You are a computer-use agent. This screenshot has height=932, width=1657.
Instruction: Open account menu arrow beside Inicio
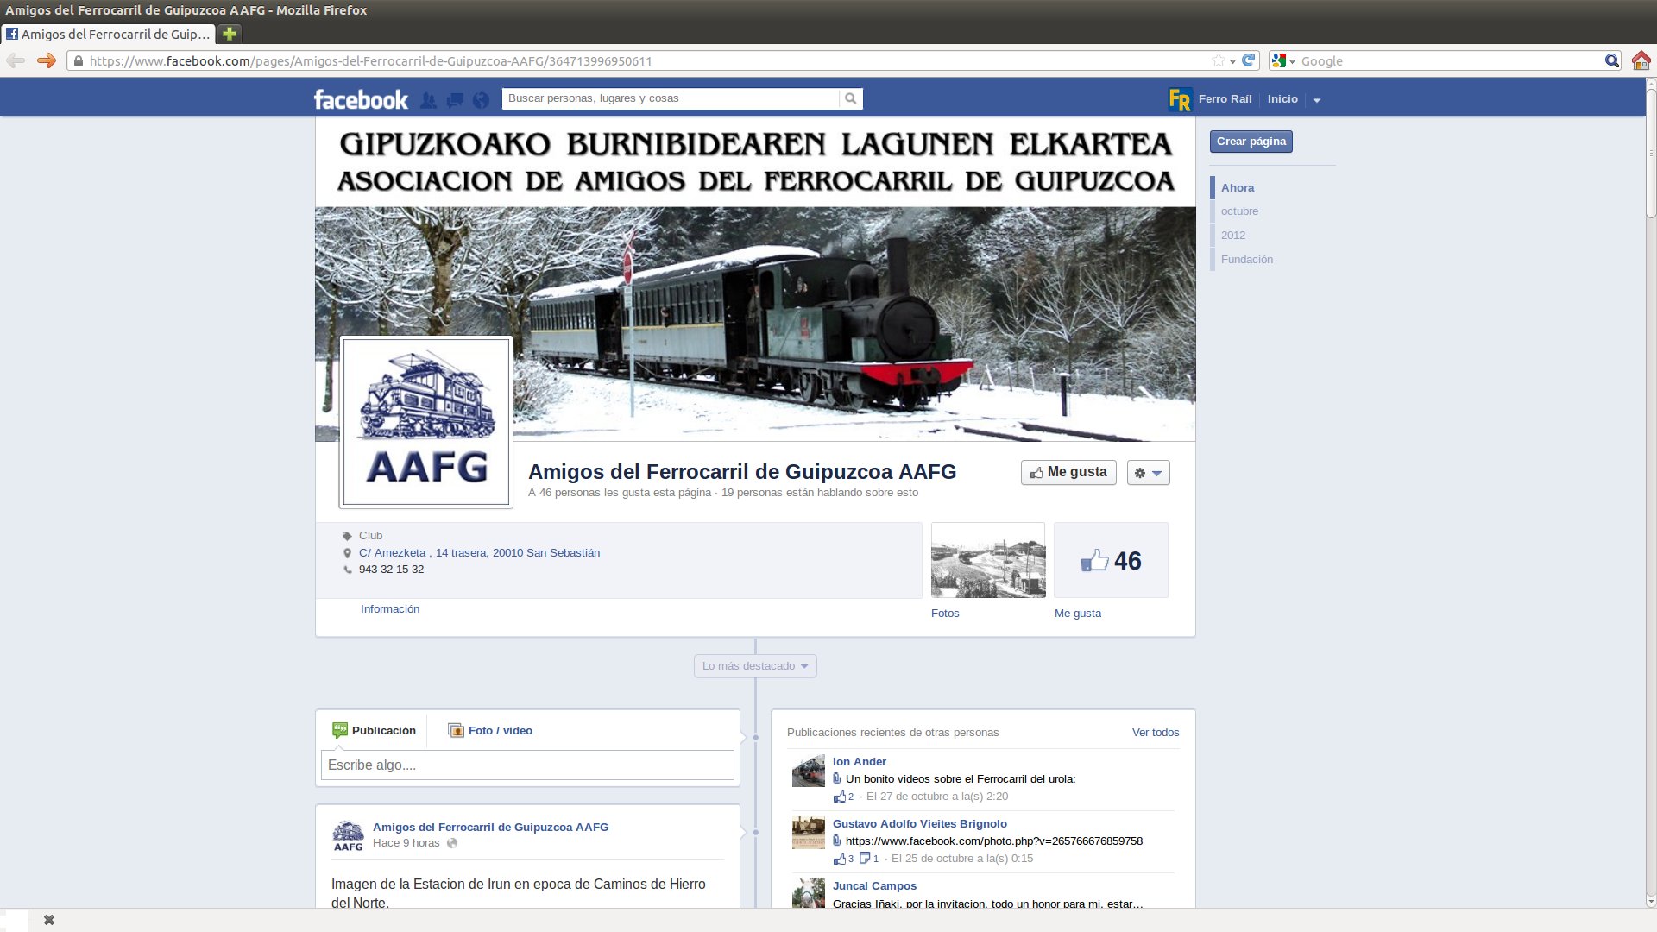click(x=1317, y=100)
